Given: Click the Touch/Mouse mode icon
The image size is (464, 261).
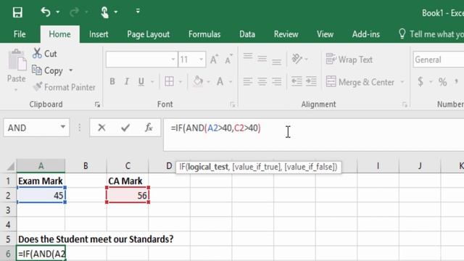Looking at the screenshot, I should (104, 12).
